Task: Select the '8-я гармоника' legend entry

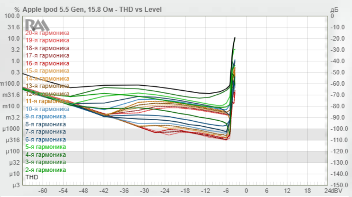Action: pyautogui.click(x=46, y=124)
